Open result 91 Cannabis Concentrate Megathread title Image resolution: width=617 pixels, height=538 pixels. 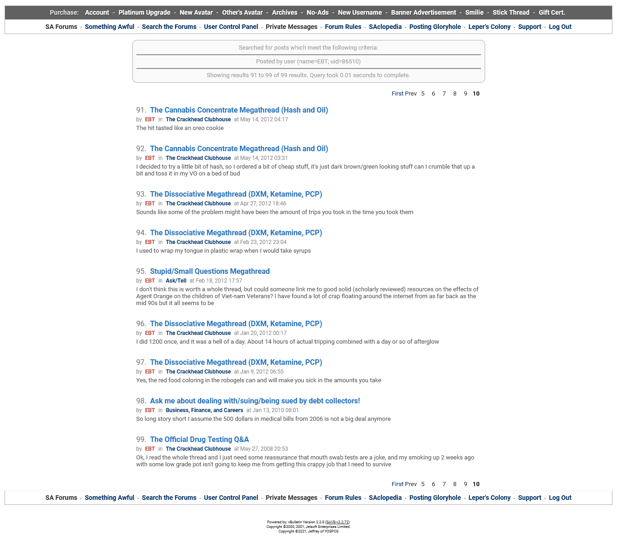239,110
